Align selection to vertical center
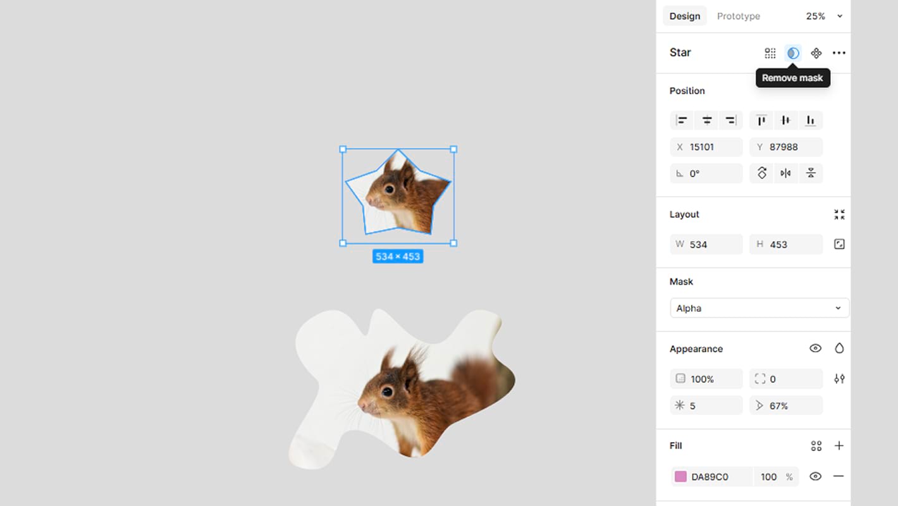This screenshot has width=898, height=506. coord(785,120)
